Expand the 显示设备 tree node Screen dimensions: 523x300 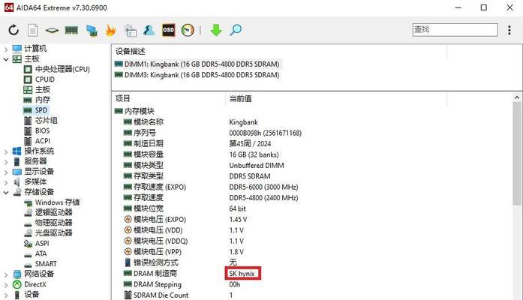tap(6, 172)
